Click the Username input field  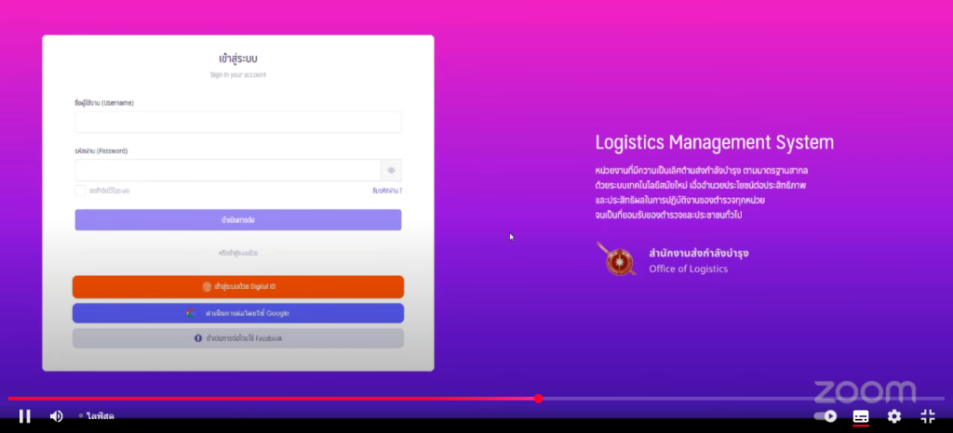[237, 122]
